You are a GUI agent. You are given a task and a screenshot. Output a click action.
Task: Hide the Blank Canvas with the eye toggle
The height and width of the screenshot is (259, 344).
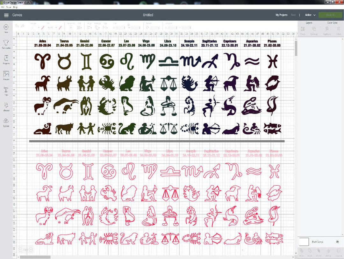point(337,242)
